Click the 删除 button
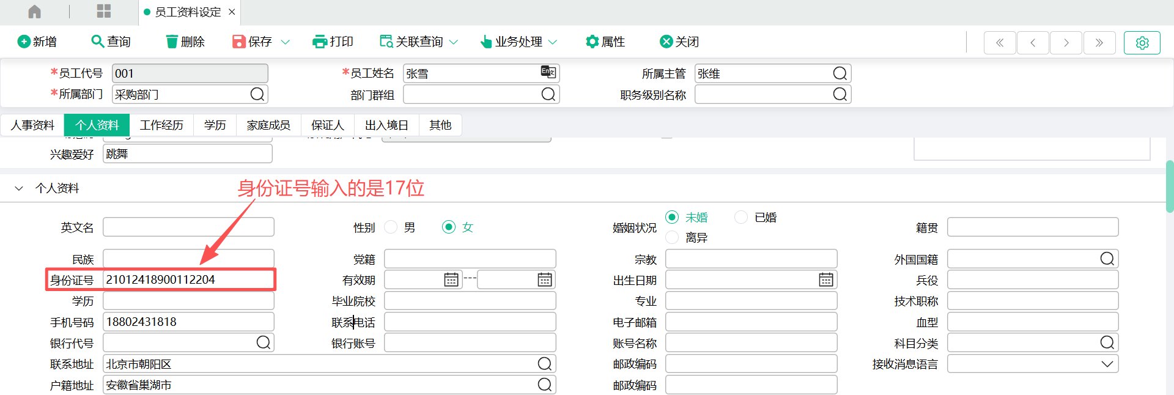The width and height of the screenshot is (1174, 395). [185, 42]
